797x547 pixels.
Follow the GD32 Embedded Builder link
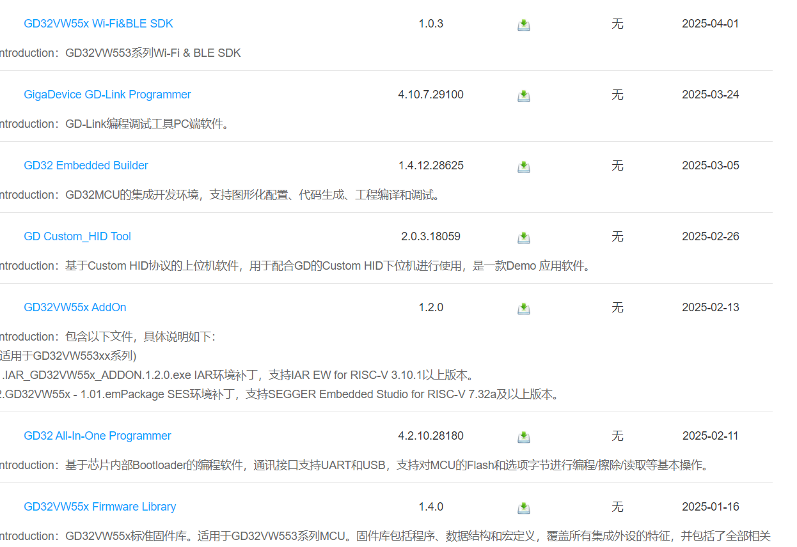coord(86,166)
